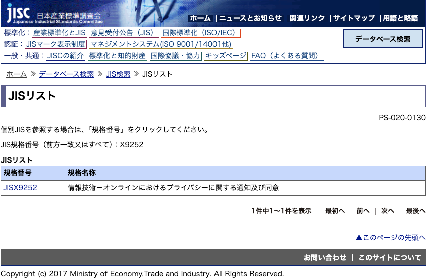Click the 規格番号 column header
429x280 pixels.
coord(33,173)
